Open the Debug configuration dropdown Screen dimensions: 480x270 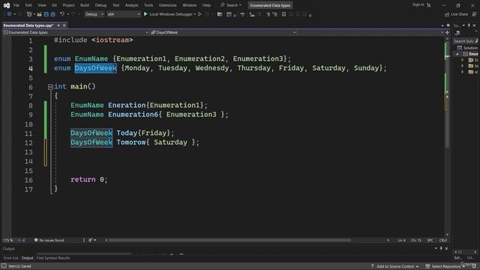pos(94,14)
